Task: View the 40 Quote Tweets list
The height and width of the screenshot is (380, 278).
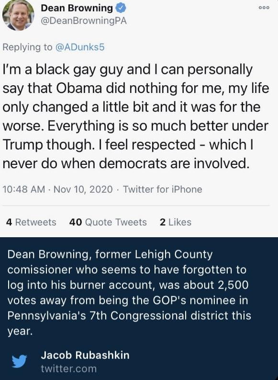Action: coord(108,222)
